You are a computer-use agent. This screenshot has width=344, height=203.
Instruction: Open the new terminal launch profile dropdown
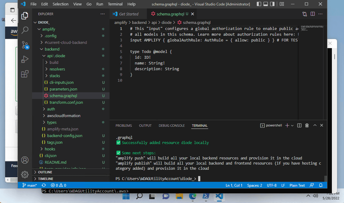tap(292, 126)
